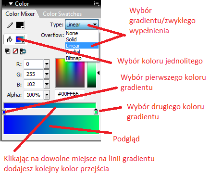Select the paint bucket fill color icon

[10, 39]
